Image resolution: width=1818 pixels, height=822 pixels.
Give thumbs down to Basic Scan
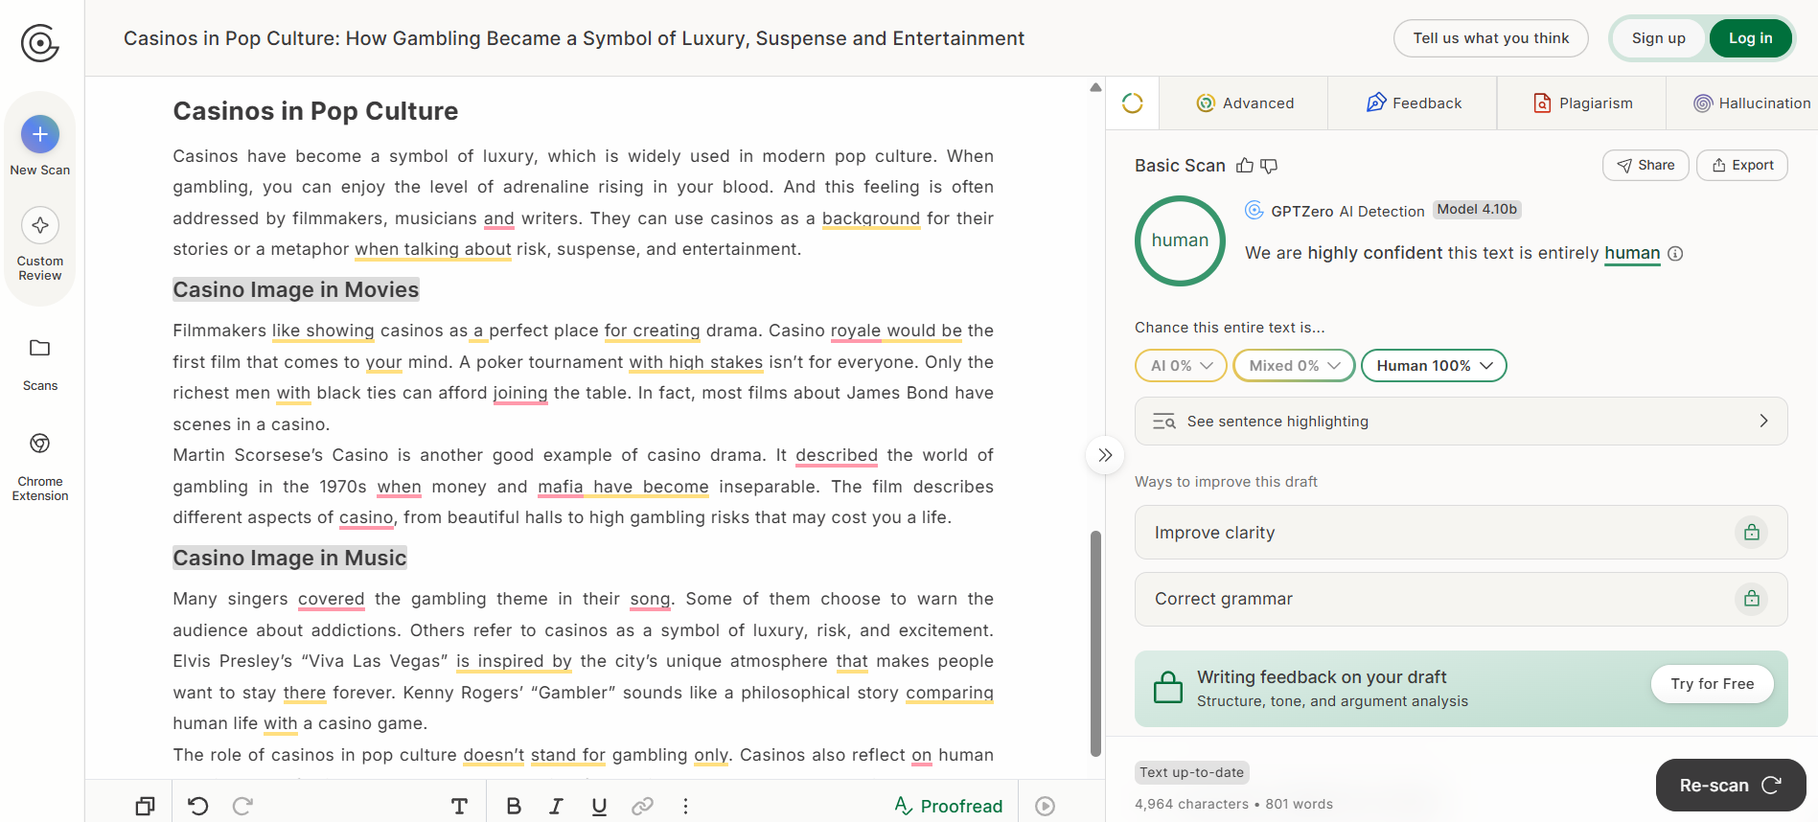click(x=1269, y=166)
